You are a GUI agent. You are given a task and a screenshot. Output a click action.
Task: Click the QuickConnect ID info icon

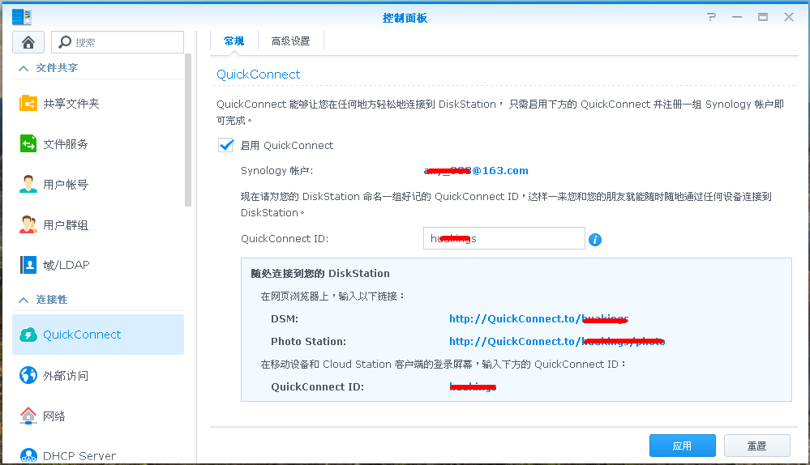595,240
